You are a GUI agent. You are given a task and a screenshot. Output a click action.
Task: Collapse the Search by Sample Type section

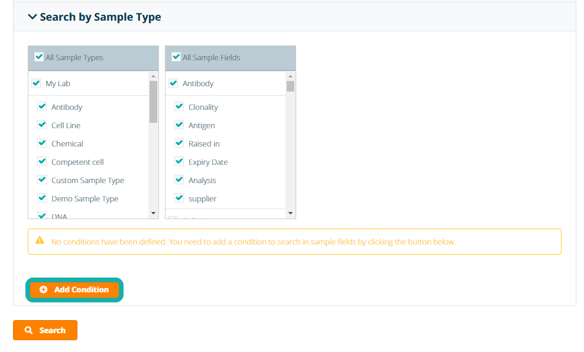pos(33,17)
